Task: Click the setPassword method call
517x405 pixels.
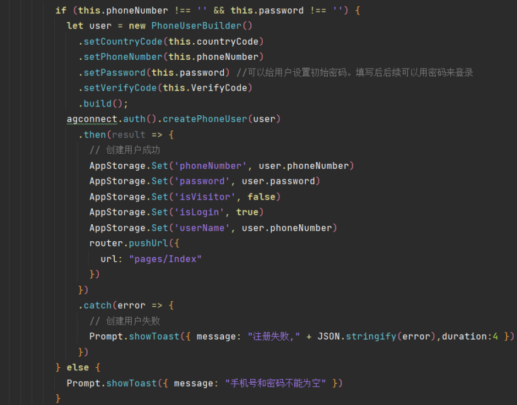Action: point(114,72)
